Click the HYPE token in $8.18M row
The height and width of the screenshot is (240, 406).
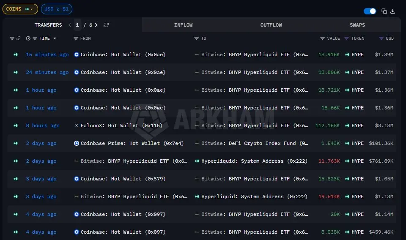(357, 125)
